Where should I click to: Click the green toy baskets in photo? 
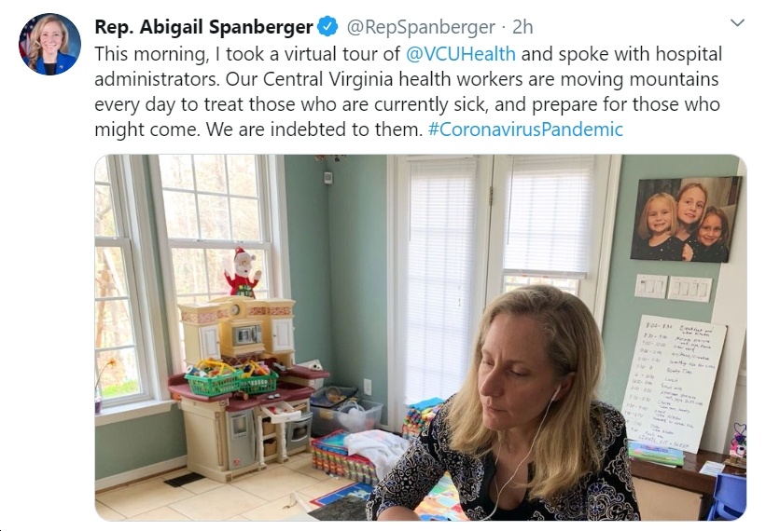(231, 378)
